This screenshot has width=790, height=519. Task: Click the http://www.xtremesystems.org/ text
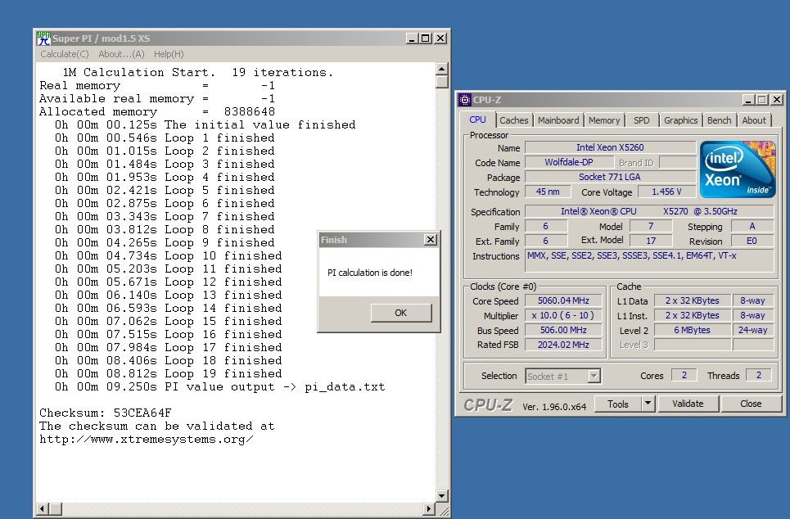pos(146,440)
